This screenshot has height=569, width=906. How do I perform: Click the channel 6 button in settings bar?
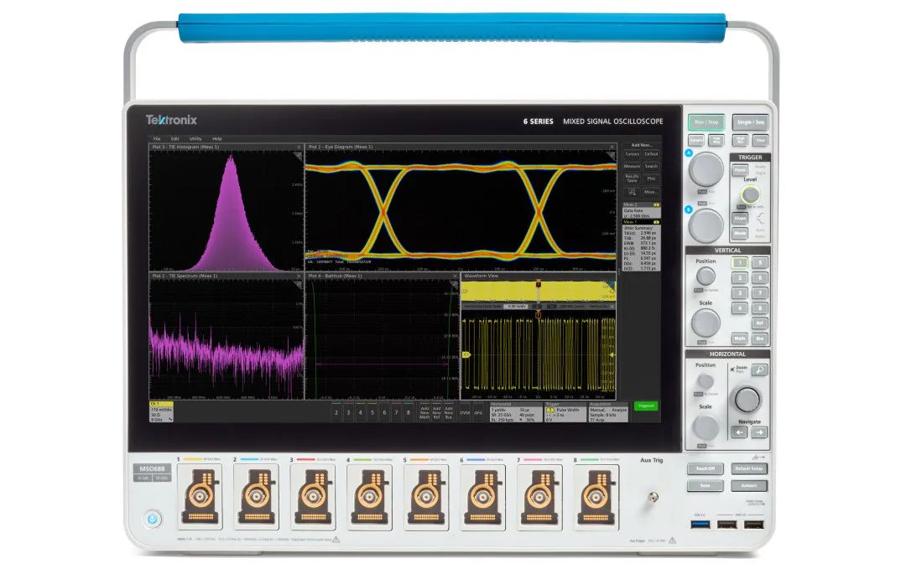(x=384, y=412)
